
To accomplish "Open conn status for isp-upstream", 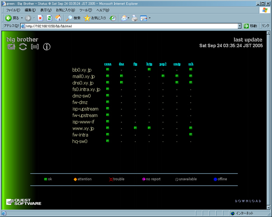I will click(108, 108).
